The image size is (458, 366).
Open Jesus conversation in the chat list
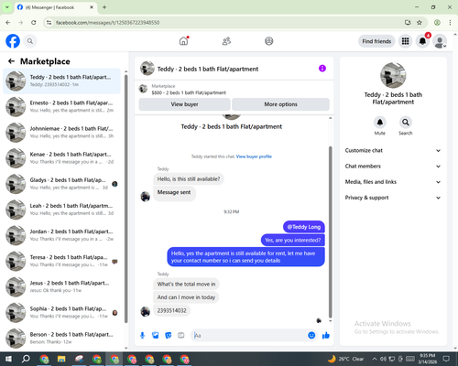(x=61, y=286)
